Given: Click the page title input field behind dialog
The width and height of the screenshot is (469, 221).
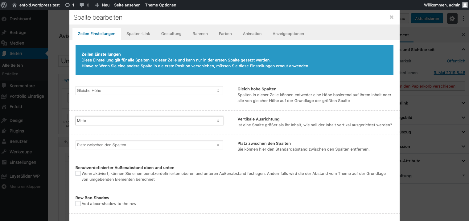Looking at the screenshot, I should tap(64, 61).
